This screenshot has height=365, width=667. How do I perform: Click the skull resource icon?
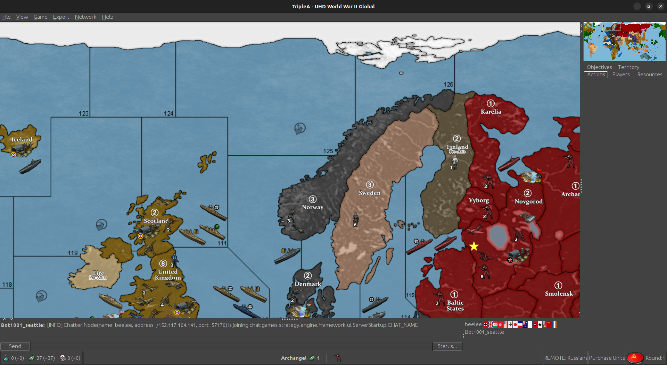pos(63,358)
